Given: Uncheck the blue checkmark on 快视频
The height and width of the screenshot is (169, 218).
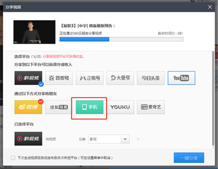Looking at the screenshot, I should coord(41,84).
